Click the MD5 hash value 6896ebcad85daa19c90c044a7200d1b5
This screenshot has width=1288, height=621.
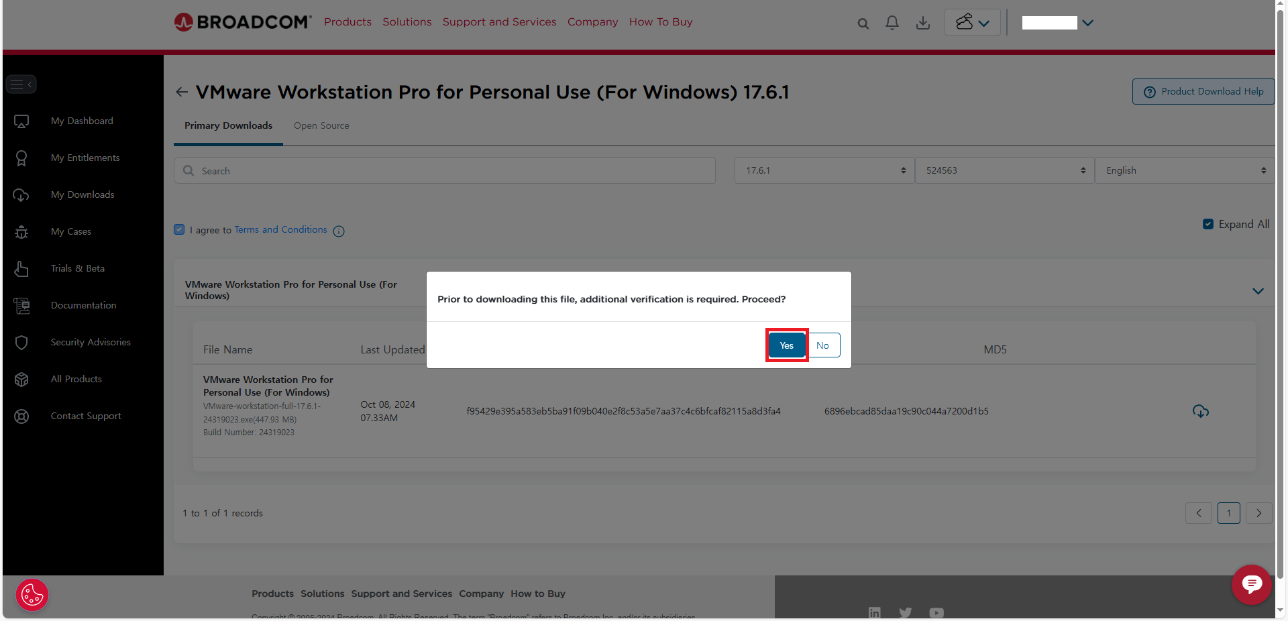point(906,411)
